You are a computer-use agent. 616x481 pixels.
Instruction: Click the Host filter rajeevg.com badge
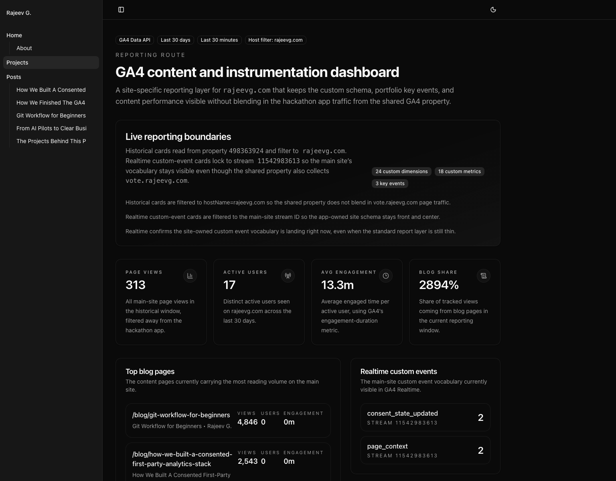(x=276, y=40)
